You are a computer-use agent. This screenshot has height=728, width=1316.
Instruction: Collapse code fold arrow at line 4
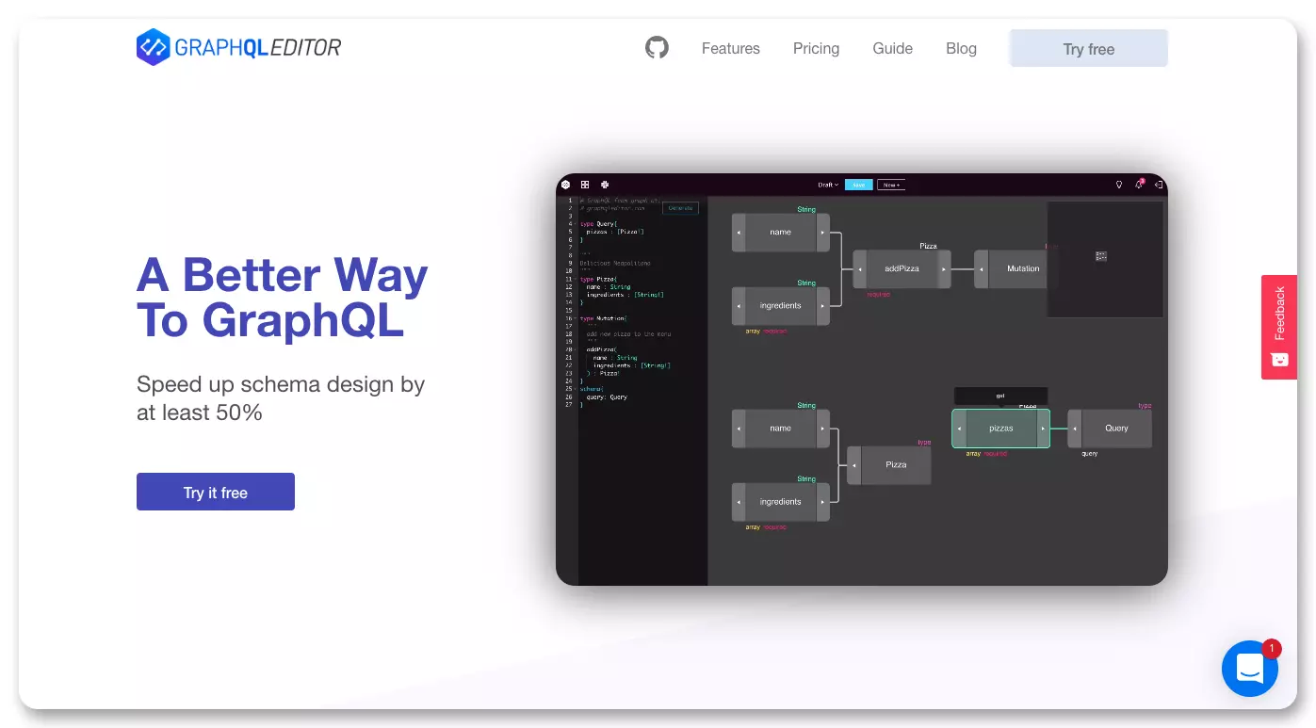tap(576, 224)
